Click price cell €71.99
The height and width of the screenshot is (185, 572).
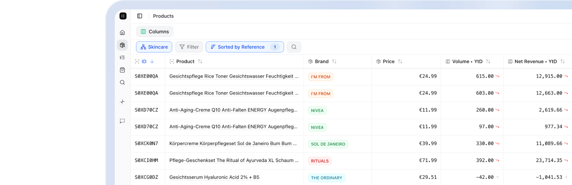(428, 161)
